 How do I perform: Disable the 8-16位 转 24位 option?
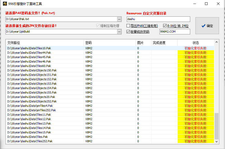point(165,26)
